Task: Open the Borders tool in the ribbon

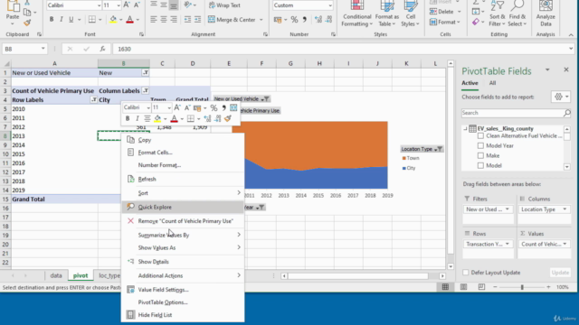Action: tap(92, 20)
